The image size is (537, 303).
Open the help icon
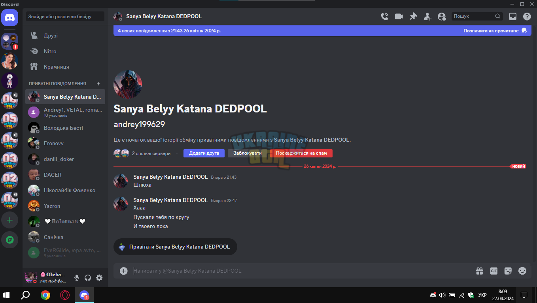(x=527, y=17)
